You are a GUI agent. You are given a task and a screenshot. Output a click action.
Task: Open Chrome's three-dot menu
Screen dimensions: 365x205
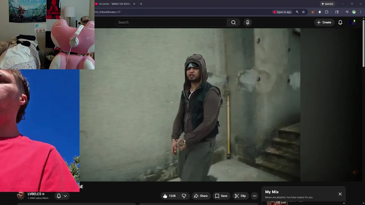tap(361, 12)
